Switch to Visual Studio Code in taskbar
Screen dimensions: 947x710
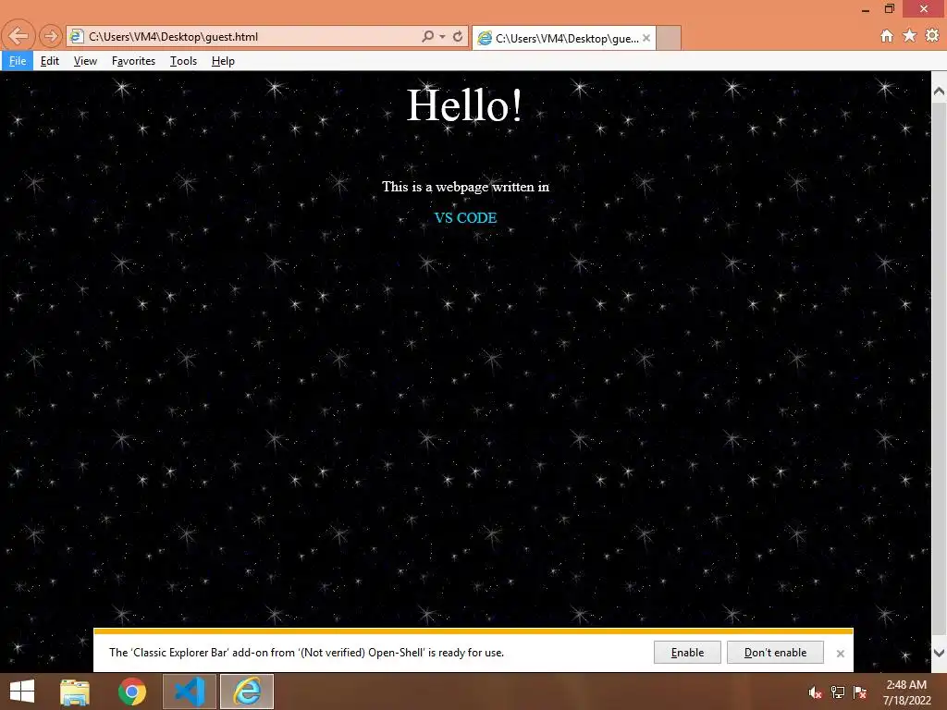[x=189, y=692]
